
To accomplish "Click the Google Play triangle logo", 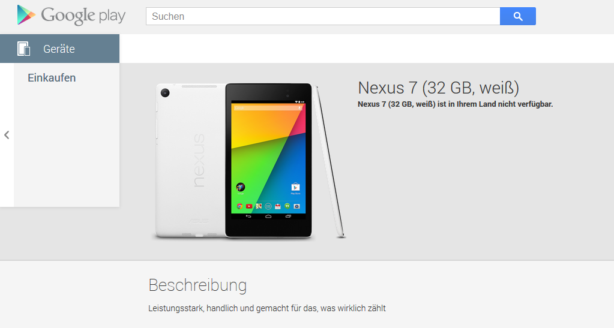I will tap(26, 15).
